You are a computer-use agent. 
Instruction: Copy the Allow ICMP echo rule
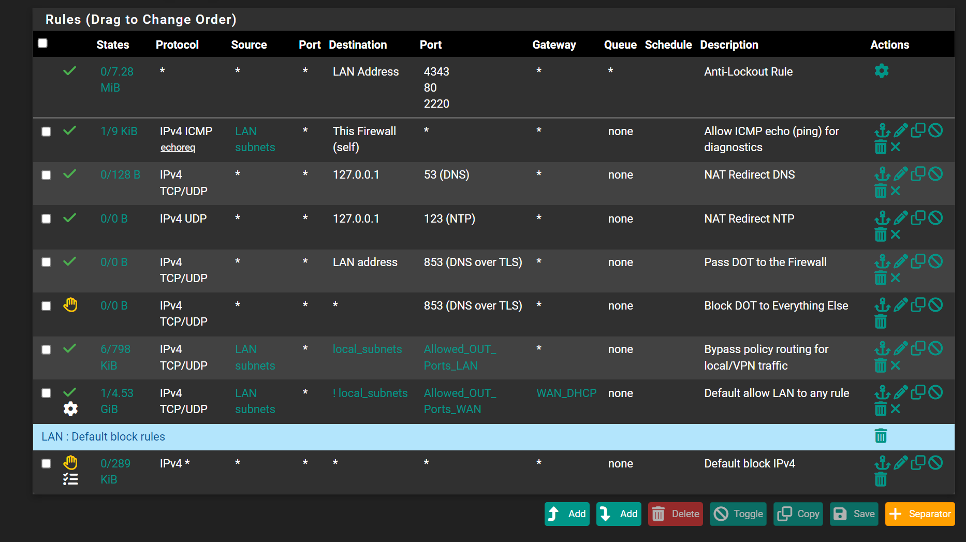(918, 130)
